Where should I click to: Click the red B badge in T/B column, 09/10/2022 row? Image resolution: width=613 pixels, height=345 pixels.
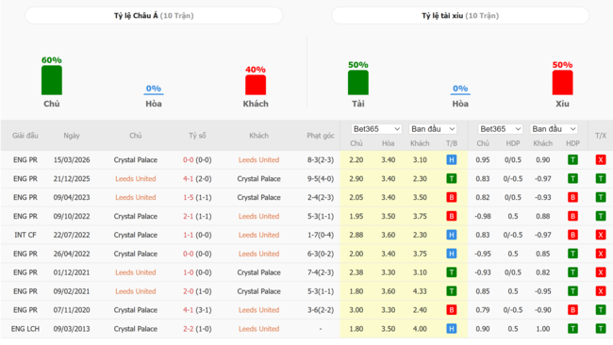tap(451, 216)
